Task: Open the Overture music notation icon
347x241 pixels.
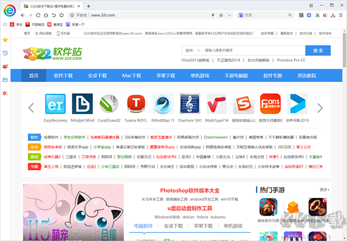Action: (190, 104)
